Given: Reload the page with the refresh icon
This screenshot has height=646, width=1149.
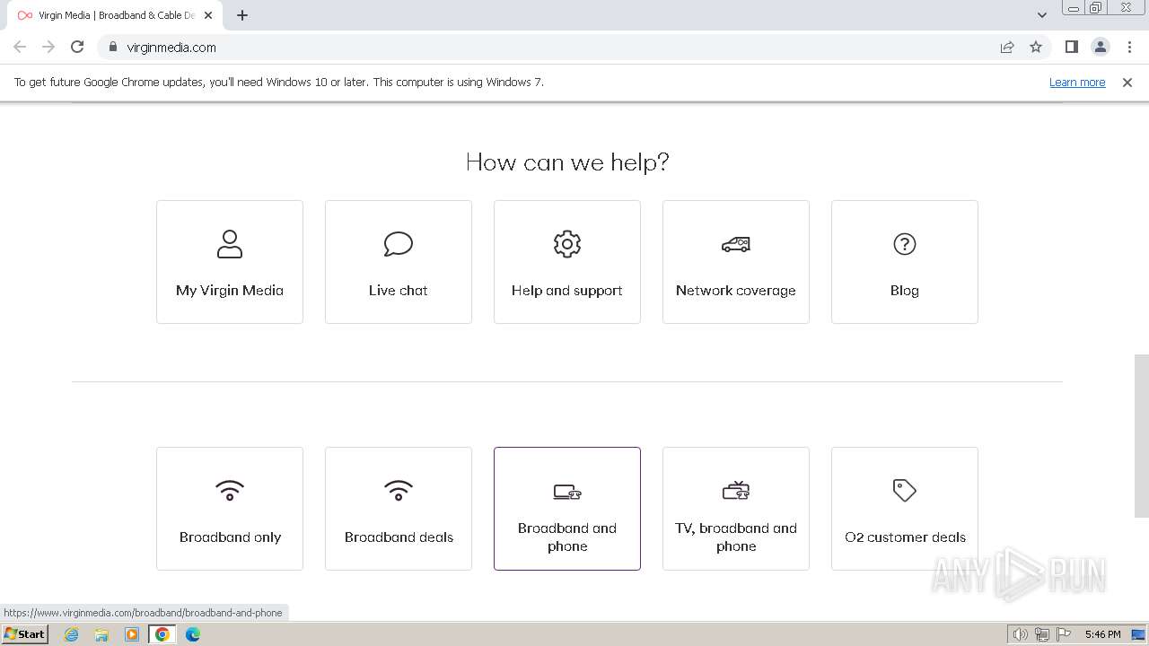Looking at the screenshot, I should click(77, 47).
